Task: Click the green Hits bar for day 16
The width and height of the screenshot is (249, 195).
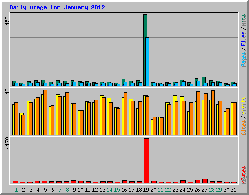Action: pos(123,82)
